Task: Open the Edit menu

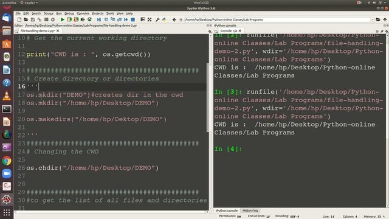Action: pos(26,13)
